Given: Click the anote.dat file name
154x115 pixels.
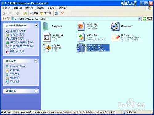Looking at the screenshot, I should pos(58,35).
